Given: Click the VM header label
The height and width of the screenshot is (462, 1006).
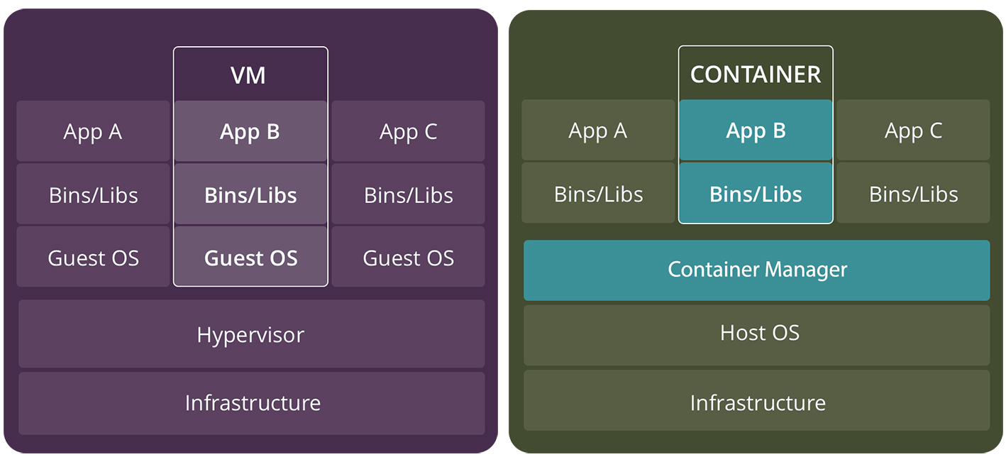Looking at the screenshot, I should (x=248, y=75).
